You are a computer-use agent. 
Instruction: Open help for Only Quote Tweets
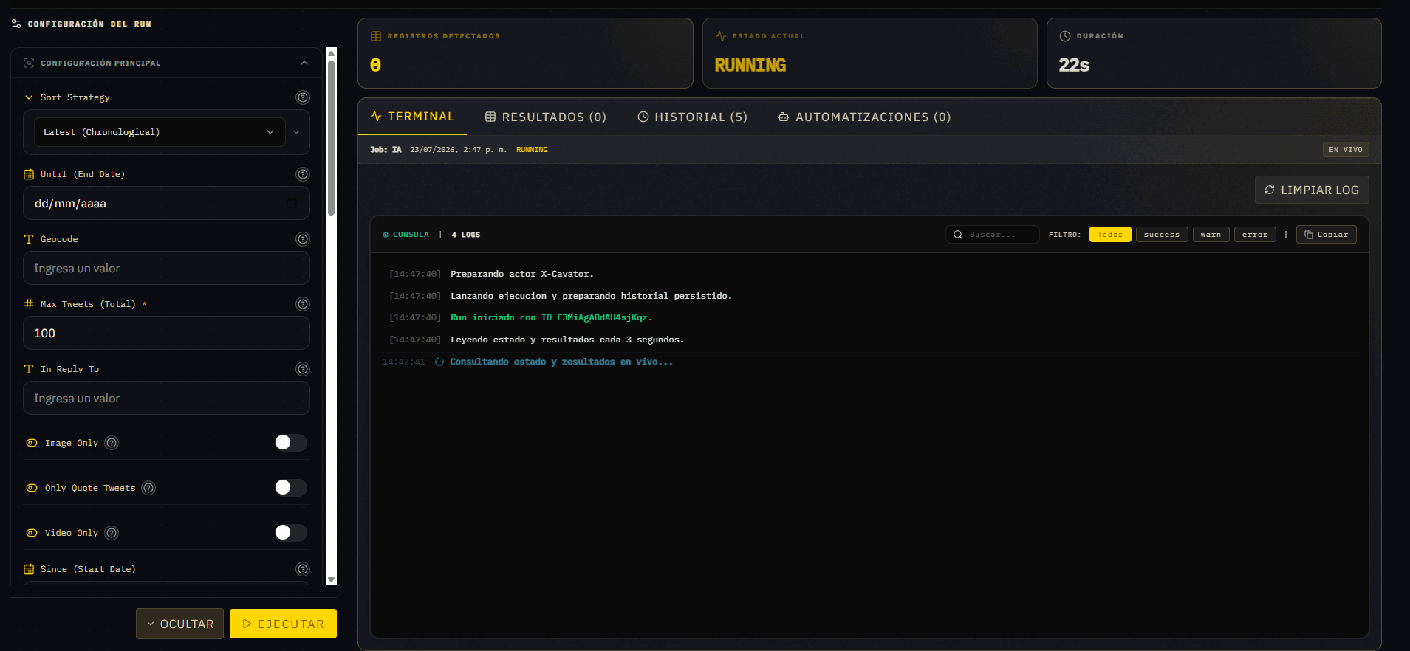click(148, 488)
